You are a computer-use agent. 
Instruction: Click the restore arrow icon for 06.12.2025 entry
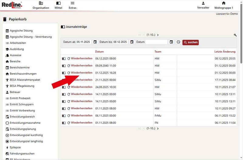(x=69, y=59)
